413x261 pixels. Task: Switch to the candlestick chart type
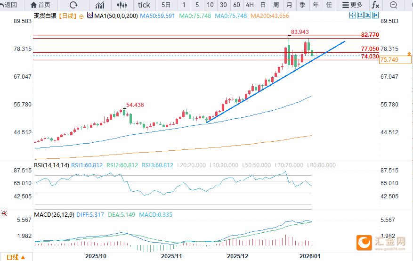(x=122, y=5)
